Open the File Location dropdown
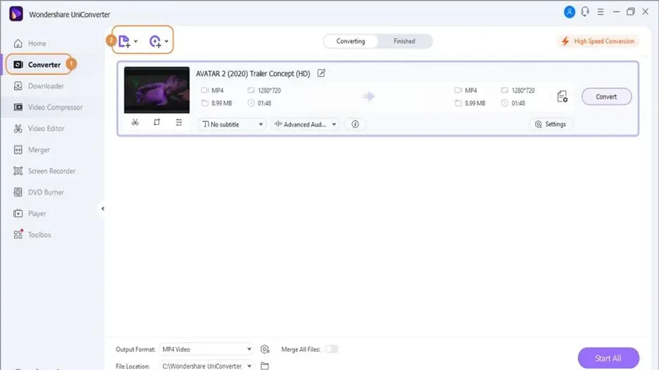This screenshot has height=370, width=659. click(x=206, y=366)
